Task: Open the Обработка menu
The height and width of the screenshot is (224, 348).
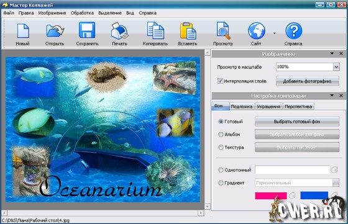Action: click(x=82, y=13)
